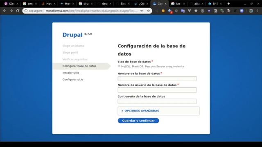Open the extension with red notification badge

[x=170, y=11]
